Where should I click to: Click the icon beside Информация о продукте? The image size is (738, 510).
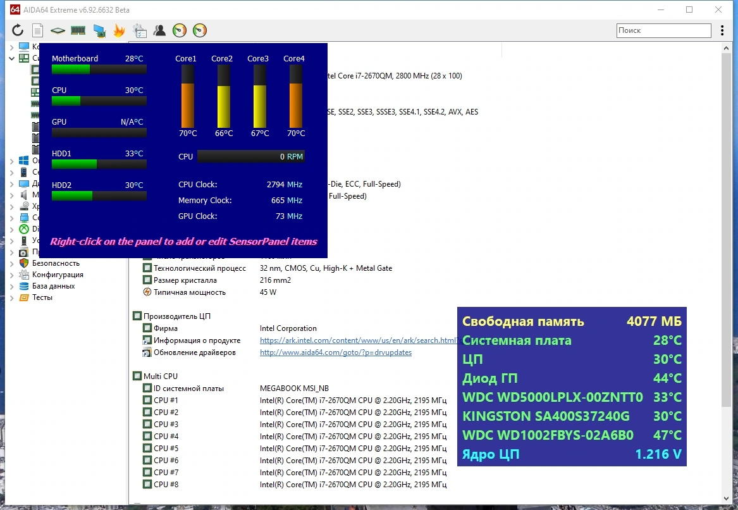point(147,340)
